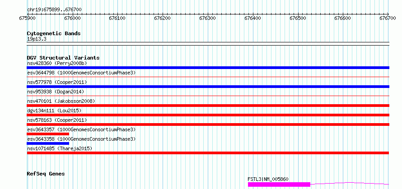402x189 pixels.
Task: Open esv3643358 1000GenomesConsortiumPhase3 label
Action: point(81,139)
